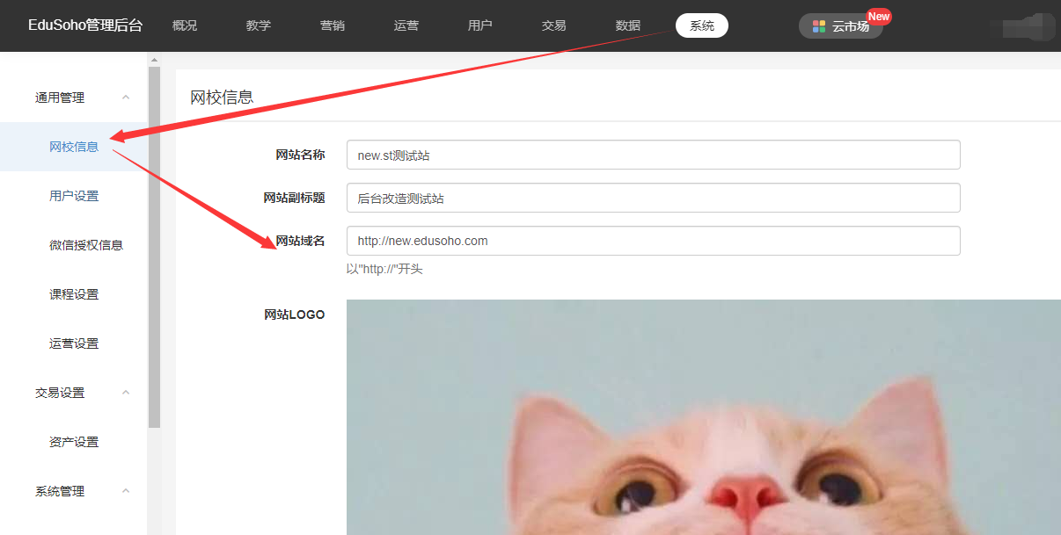Click the 网校信息 page heading
This screenshot has height=535, width=1061.
pyautogui.click(x=222, y=97)
